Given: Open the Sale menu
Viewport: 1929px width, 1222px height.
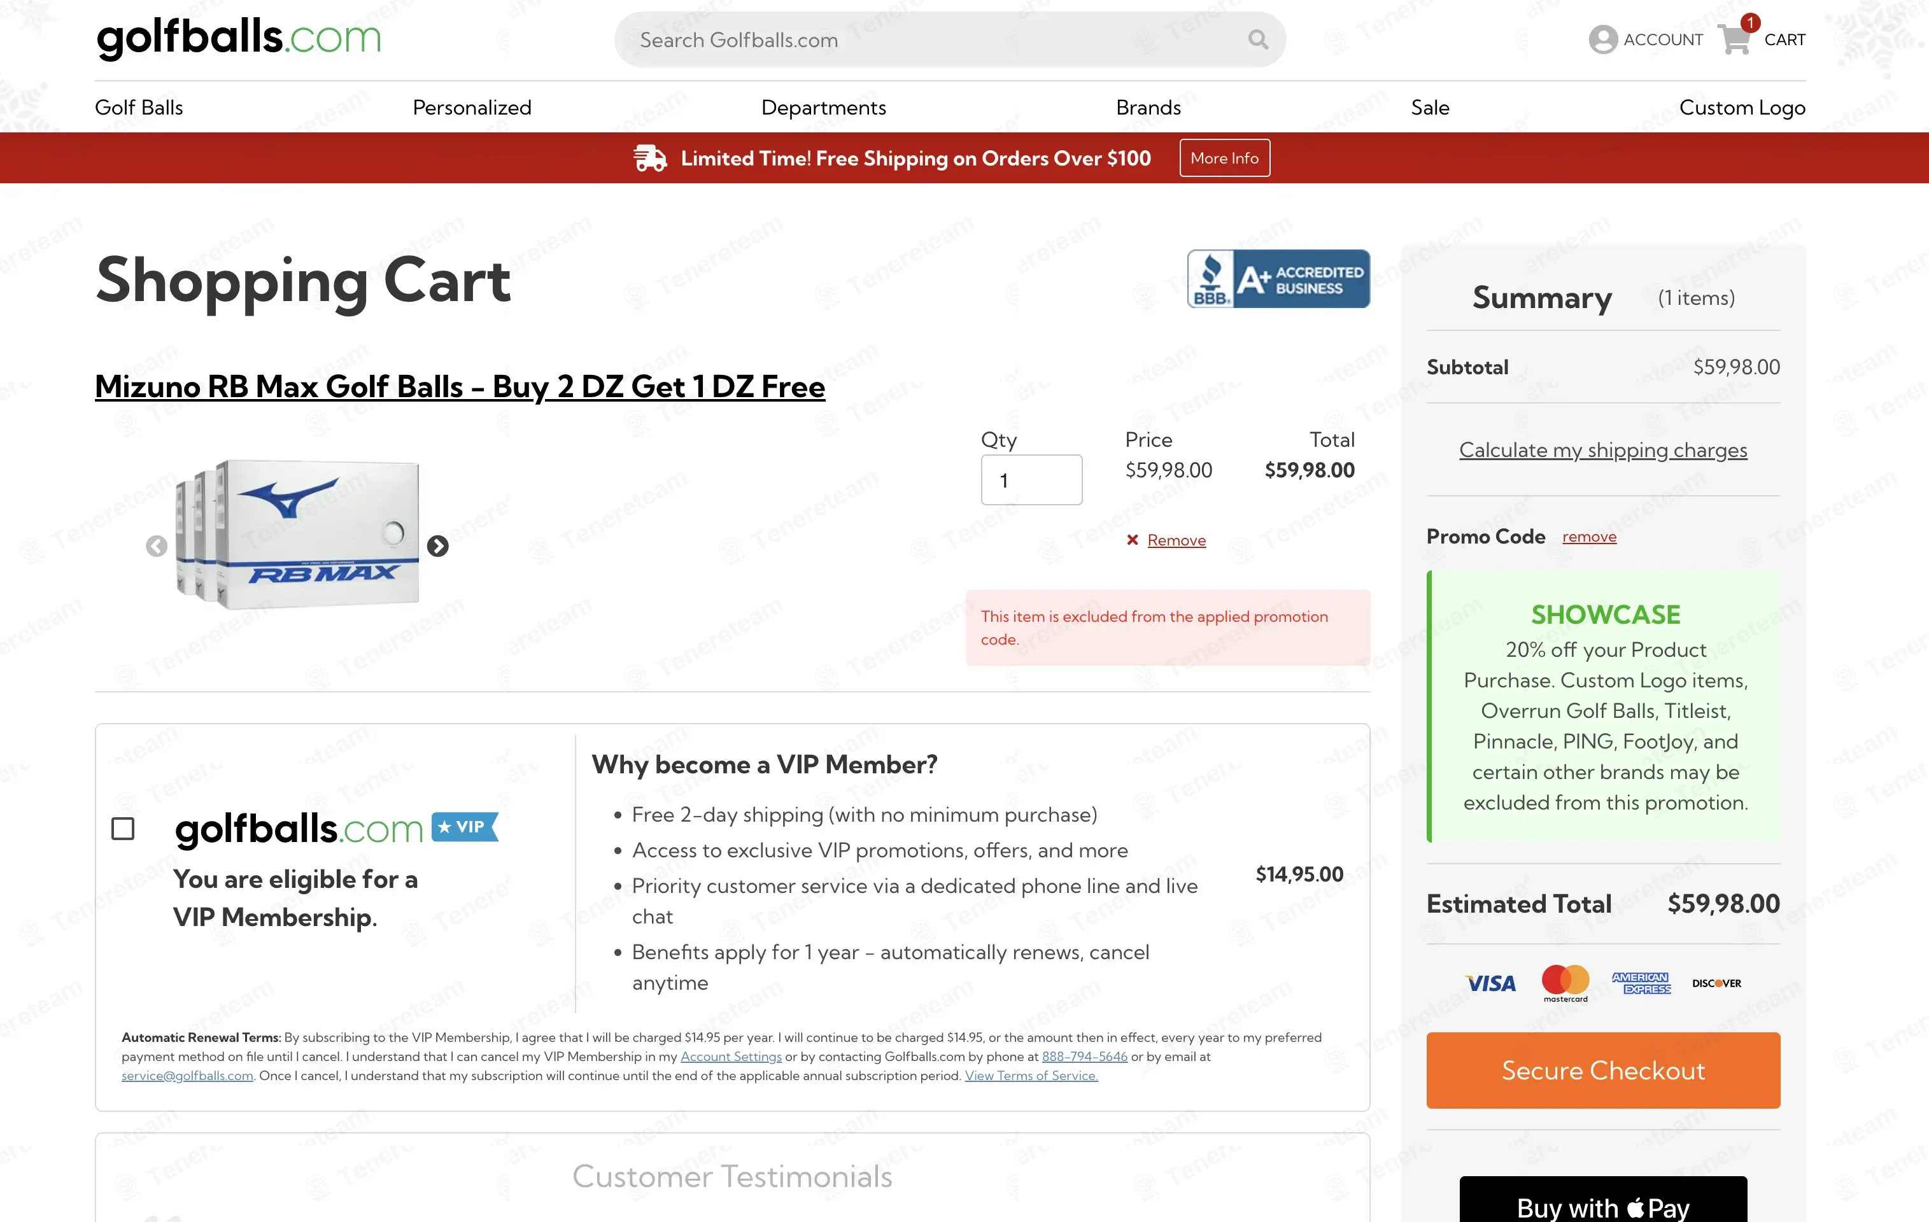Looking at the screenshot, I should (x=1429, y=108).
